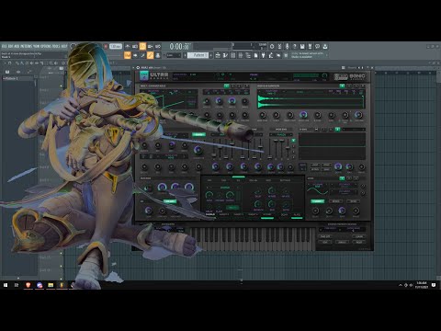Image resolution: width=441 pixels, height=331 pixels.
Task: Click the question mark help icon
Action: click(x=295, y=46)
